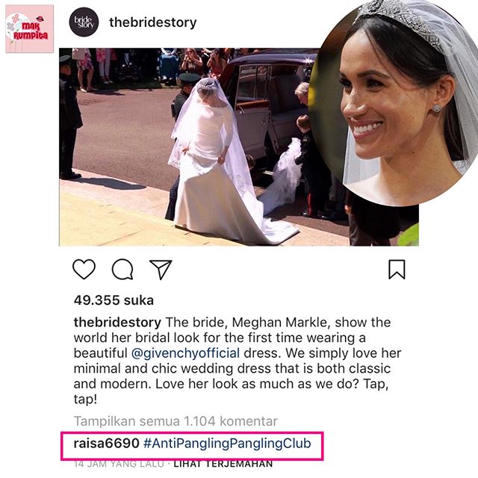Image resolution: width=478 pixels, height=478 pixels.
Task: Open thebridestory username in header
Action: point(152,22)
